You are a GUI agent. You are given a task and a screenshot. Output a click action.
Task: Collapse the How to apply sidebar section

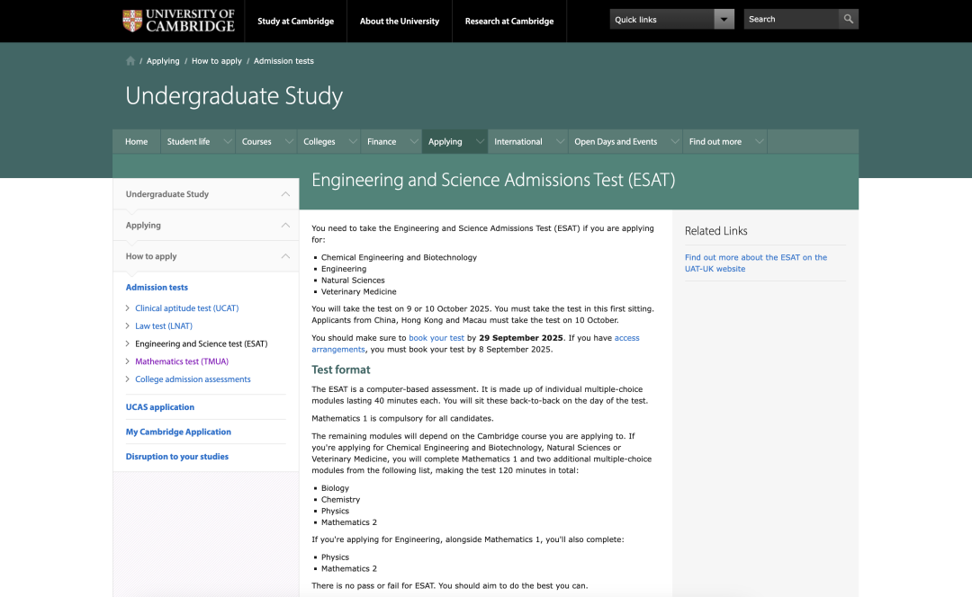[285, 256]
